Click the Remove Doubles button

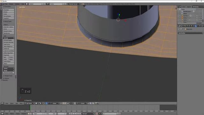(9, 73)
